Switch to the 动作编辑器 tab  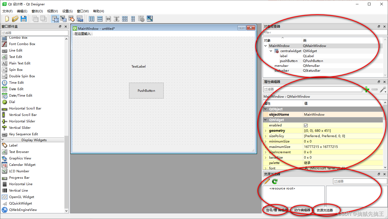pos(302,210)
